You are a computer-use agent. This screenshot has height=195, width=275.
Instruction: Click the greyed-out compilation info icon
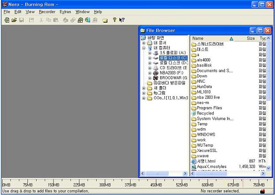(x=31, y=20)
